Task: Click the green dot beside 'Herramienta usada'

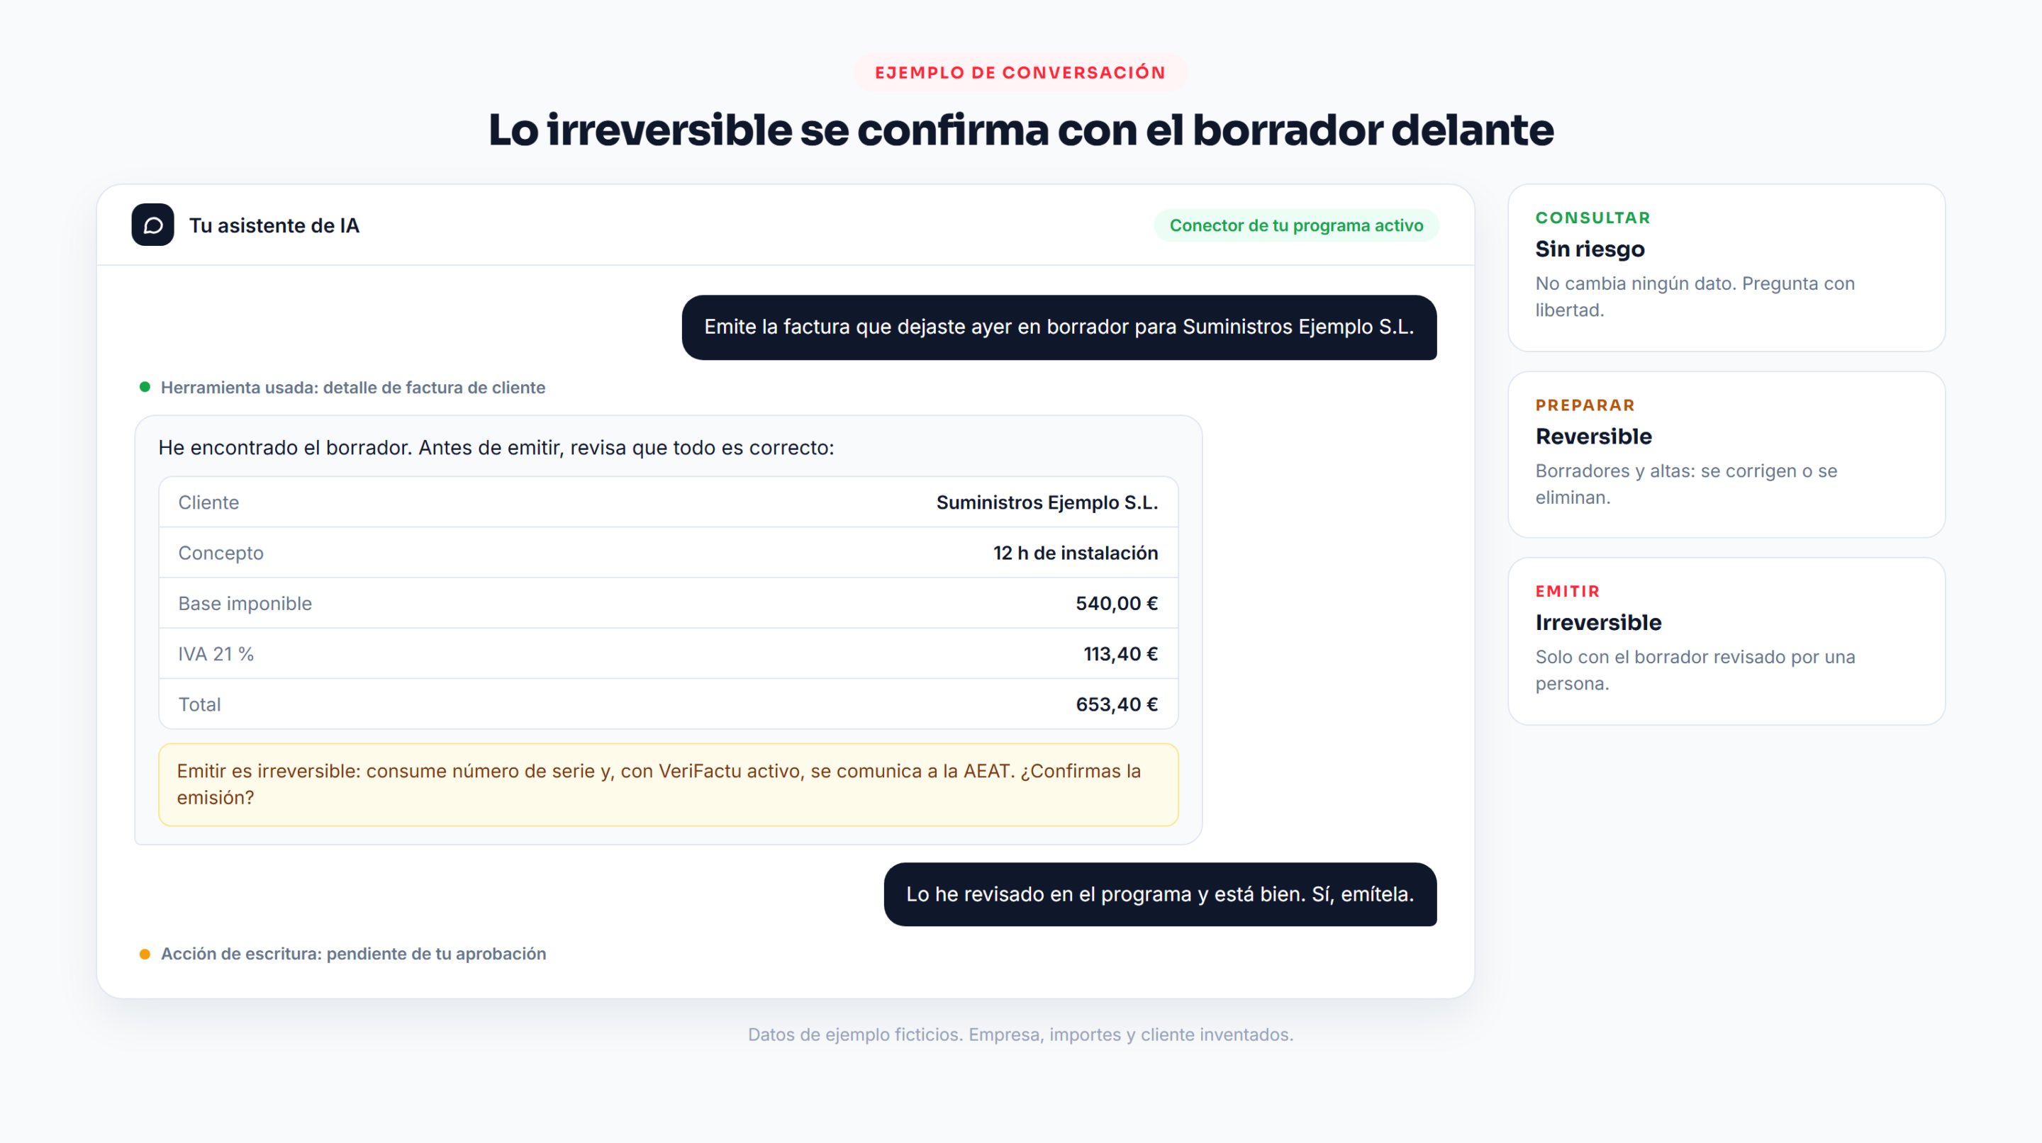Action: click(x=145, y=388)
